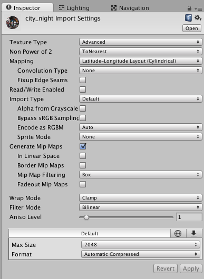Open the Import Type dropdown
The image size is (204, 279).
pos(141,99)
